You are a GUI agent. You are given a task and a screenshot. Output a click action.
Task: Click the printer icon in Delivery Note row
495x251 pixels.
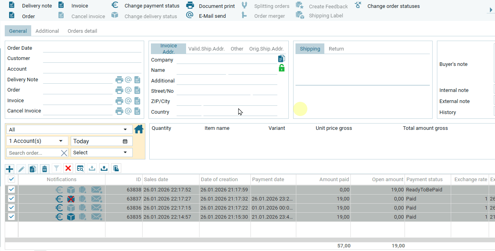tap(119, 80)
